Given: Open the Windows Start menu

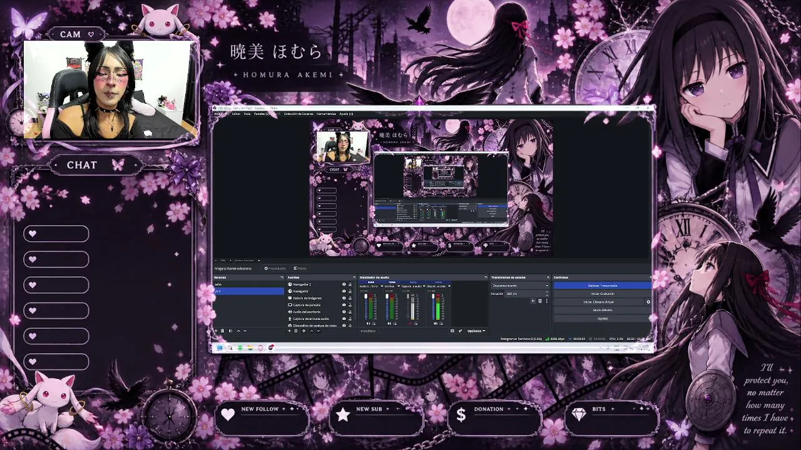Looking at the screenshot, I should pos(220,347).
